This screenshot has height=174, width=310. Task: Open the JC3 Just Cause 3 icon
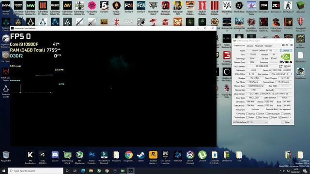click(x=276, y=6)
